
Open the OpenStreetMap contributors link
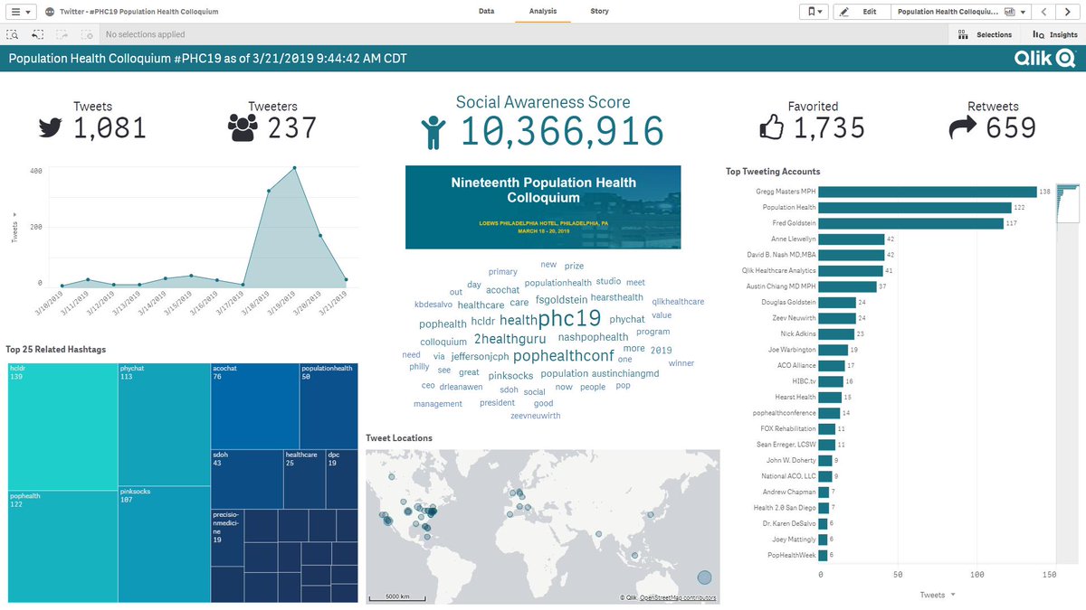point(678,597)
